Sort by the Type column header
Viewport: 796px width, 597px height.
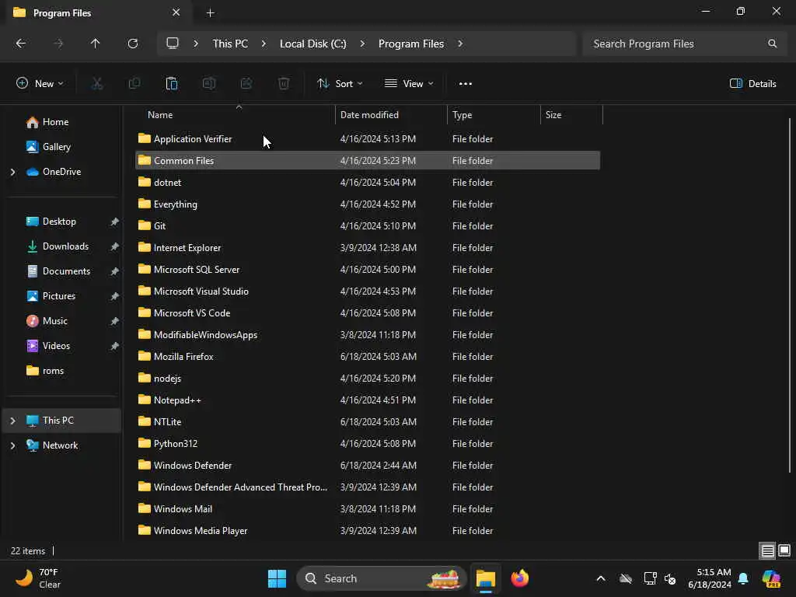(x=494, y=115)
